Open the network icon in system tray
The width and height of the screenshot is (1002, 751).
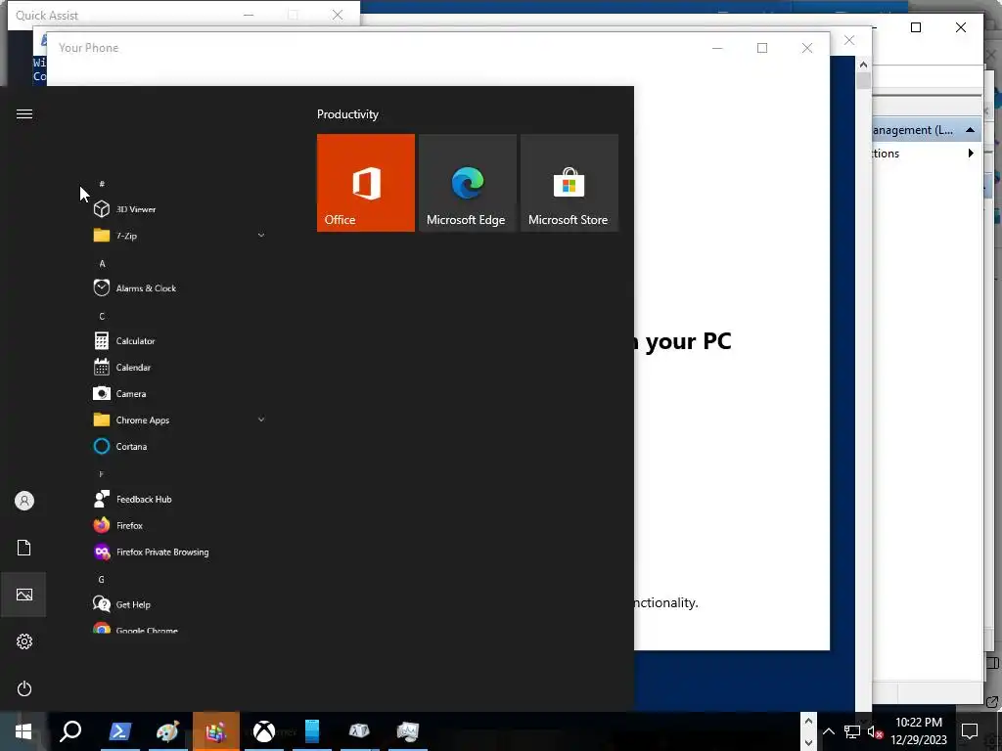852,731
